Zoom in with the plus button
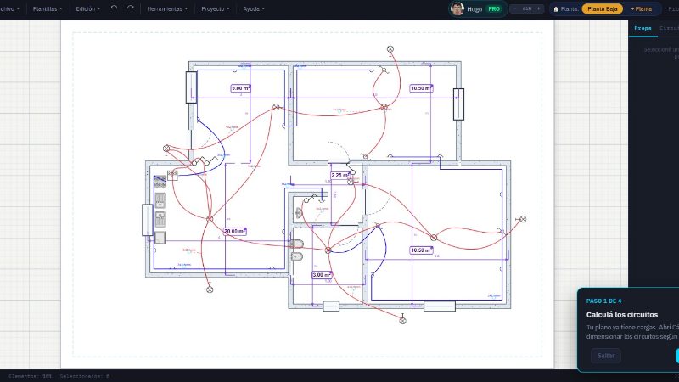The height and width of the screenshot is (382, 679). pyautogui.click(x=538, y=8)
